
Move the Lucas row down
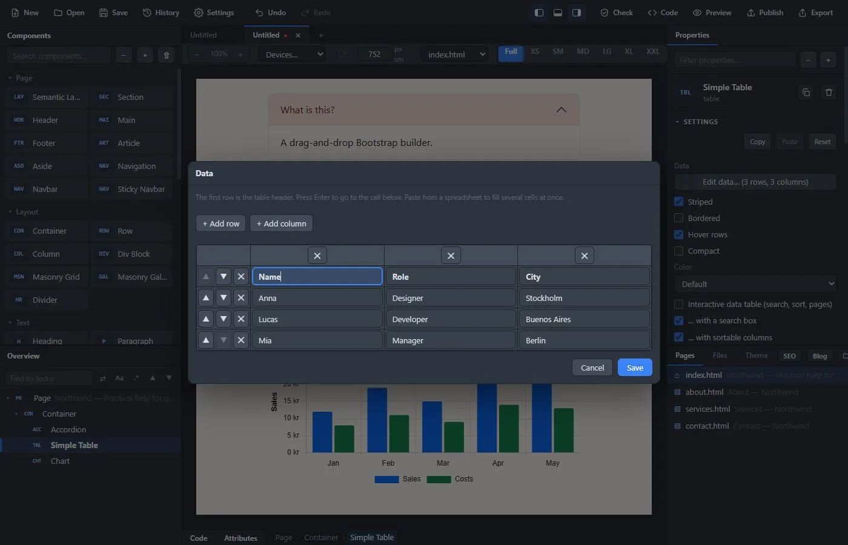[224, 319]
